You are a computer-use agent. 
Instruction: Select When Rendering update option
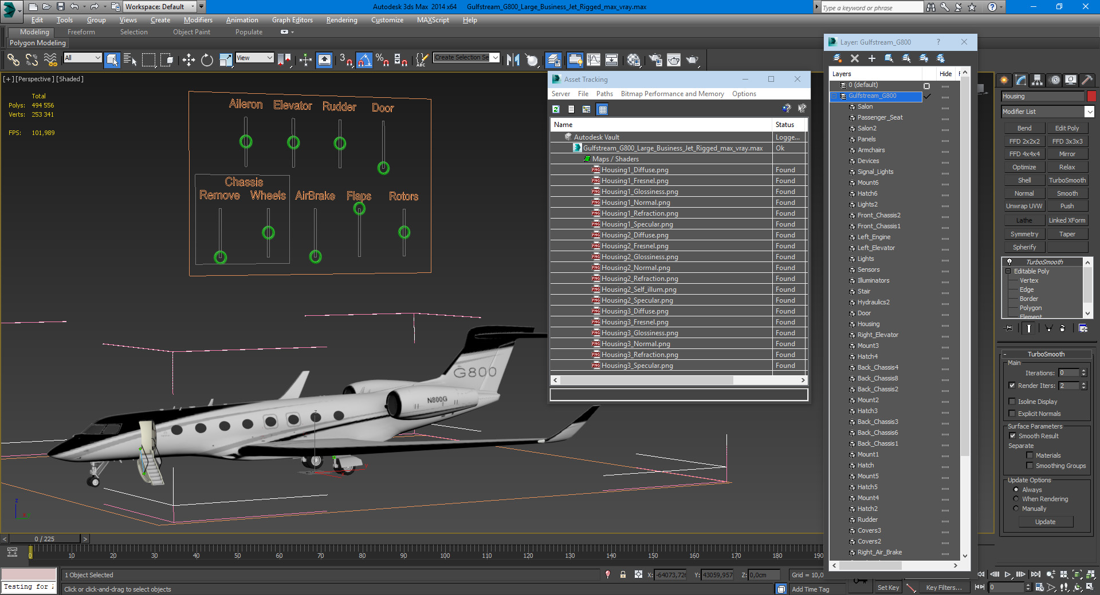(x=1016, y=499)
